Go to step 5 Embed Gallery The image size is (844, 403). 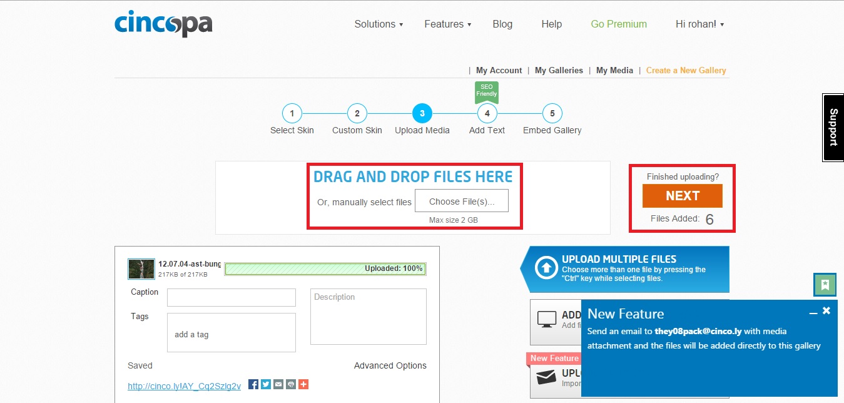click(x=552, y=113)
